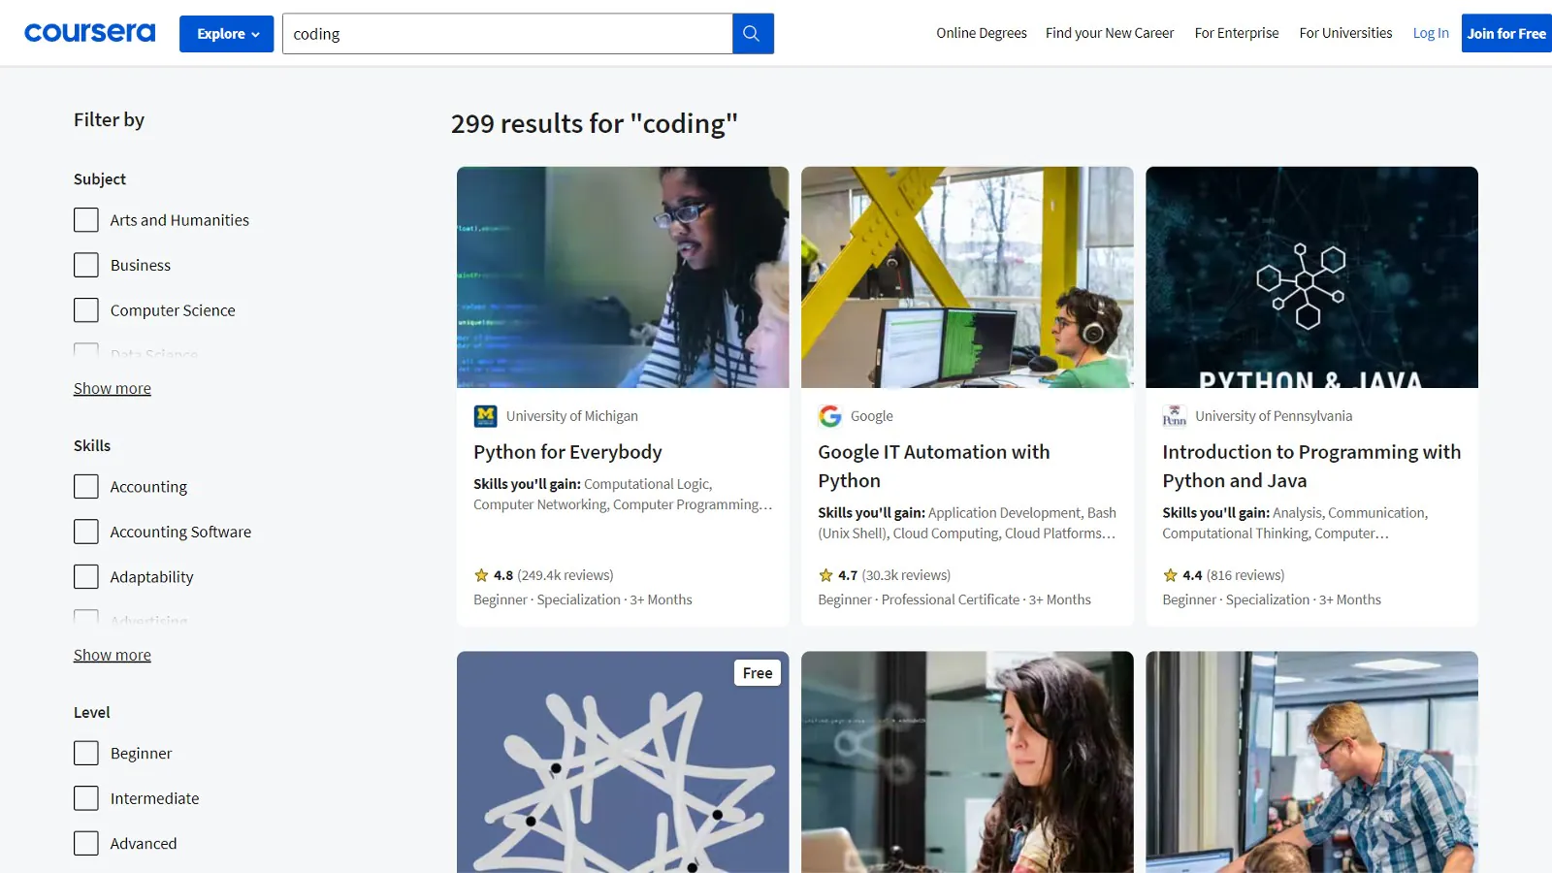
Task: Click the star icon beside 4.7 rating
Action: point(825,575)
